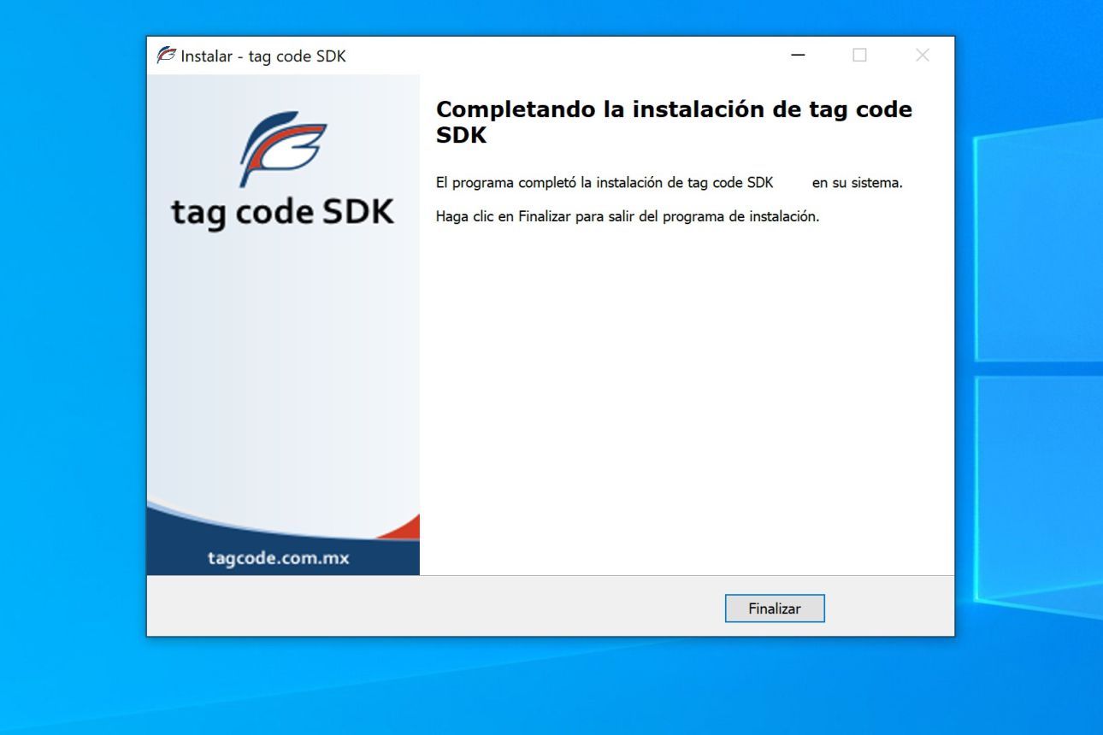Click the text "El programa completó la instalación"
Viewport: 1103px width, 735px height.
[x=549, y=182]
